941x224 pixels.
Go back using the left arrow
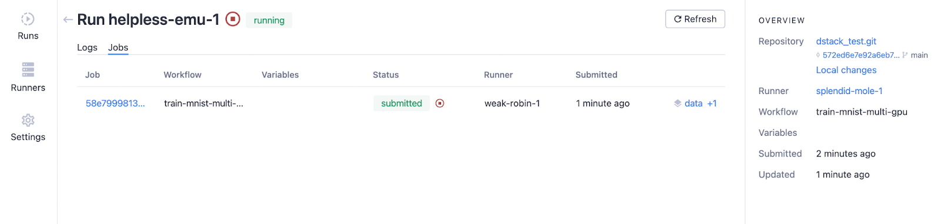click(68, 20)
